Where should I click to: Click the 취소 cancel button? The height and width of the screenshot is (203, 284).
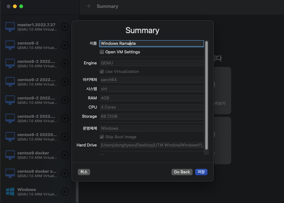coord(84,172)
